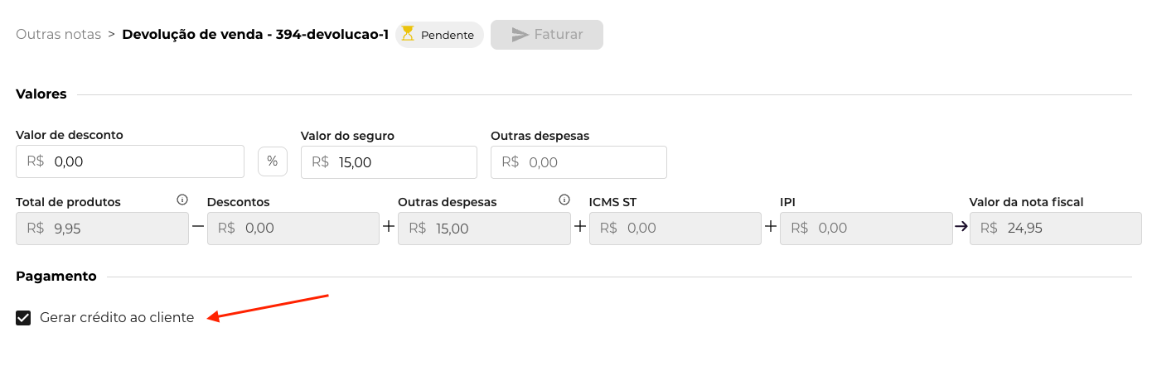Uncheck Gerar crédito ao cliente checkbox
Image resolution: width=1152 pixels, height=366 pixels.
(23, 318)
